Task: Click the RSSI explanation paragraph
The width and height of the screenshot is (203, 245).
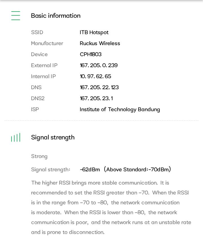Action: click(x=111, y=207)
